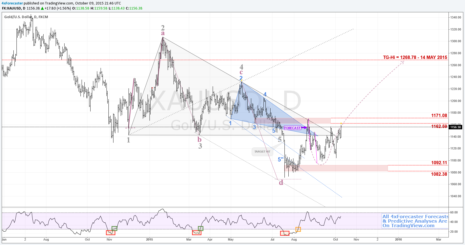Click the 1340.00 price axis value
Screen dimensions: 465x245
[455, 17]
